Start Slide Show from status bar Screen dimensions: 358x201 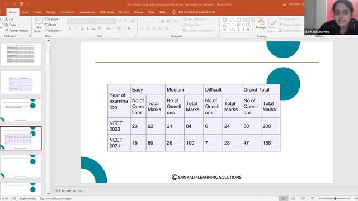click(313, 199)
